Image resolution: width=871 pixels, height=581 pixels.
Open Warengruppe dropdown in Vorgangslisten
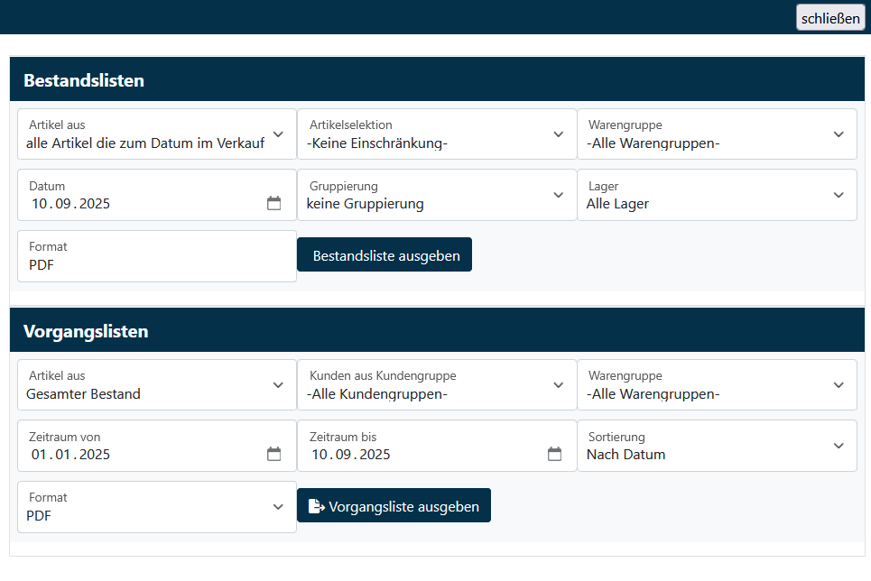point(717,385)
